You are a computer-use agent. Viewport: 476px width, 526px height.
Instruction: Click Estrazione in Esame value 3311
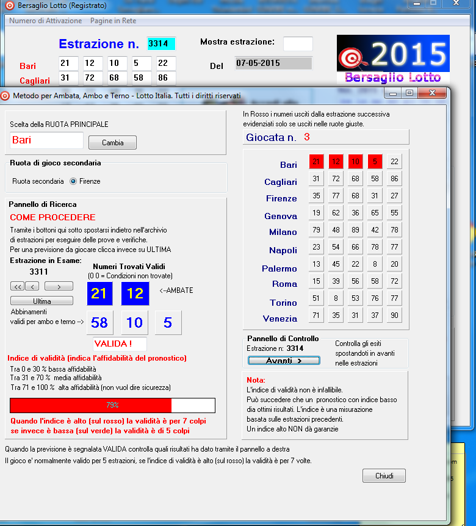pos(38,272)
